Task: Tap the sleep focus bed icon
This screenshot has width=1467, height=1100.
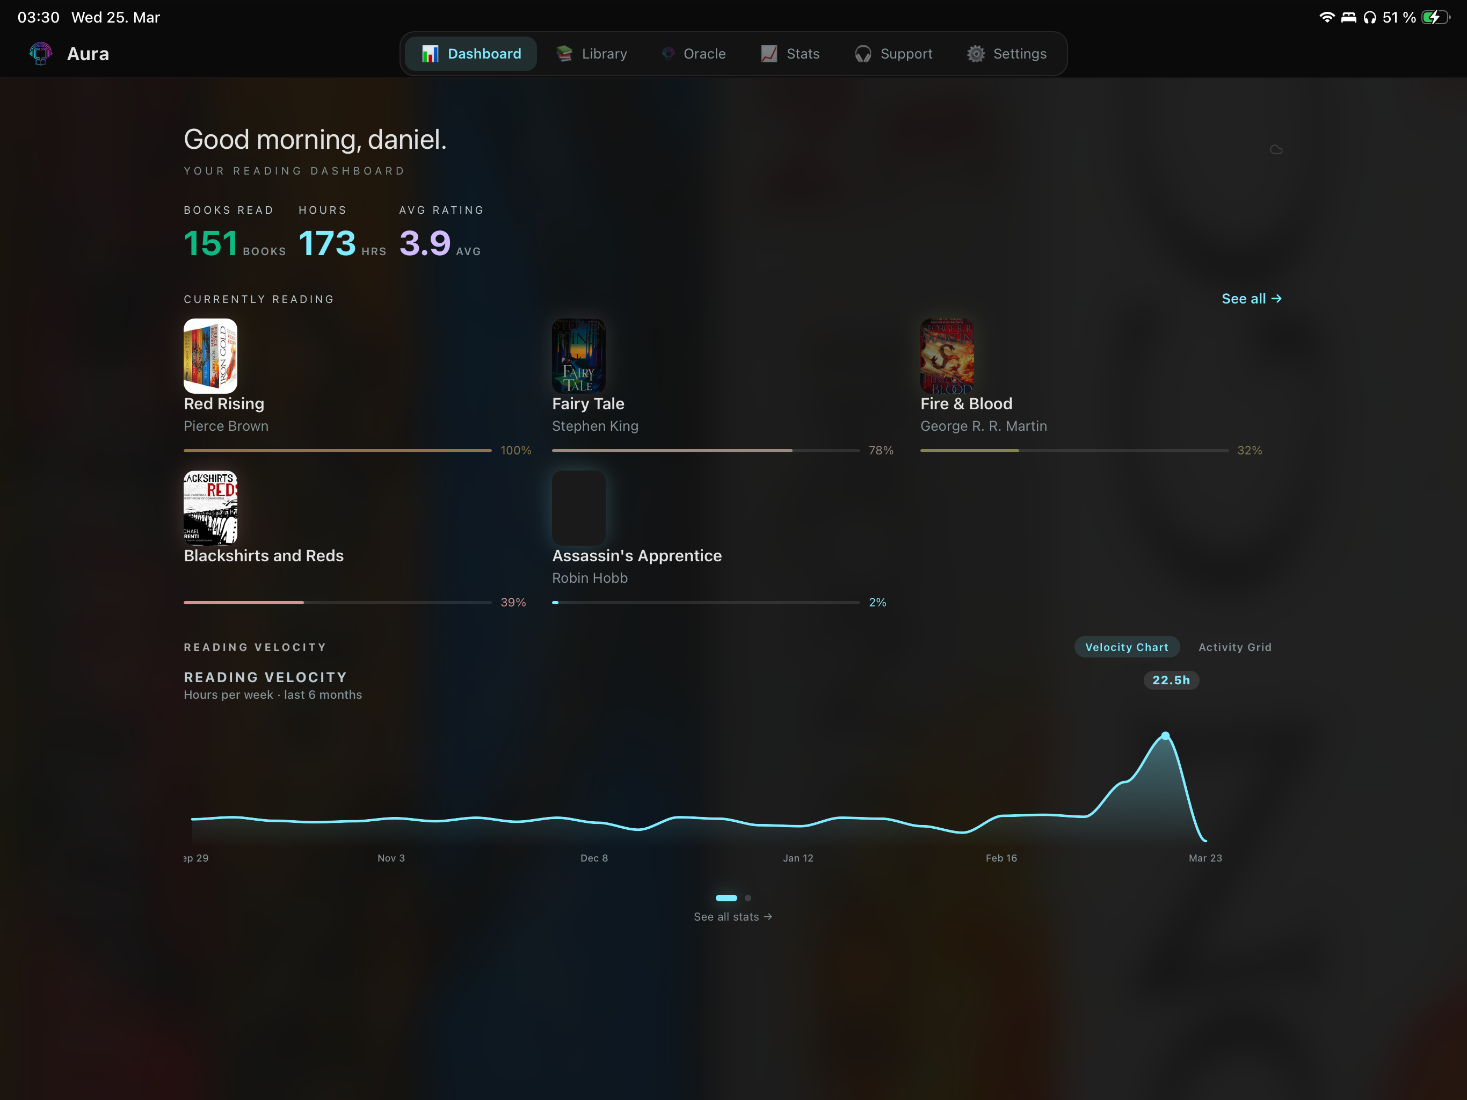Action: [x=1348, y=17]
